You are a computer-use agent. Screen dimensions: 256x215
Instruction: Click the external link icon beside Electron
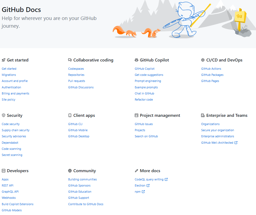(148, 185)
